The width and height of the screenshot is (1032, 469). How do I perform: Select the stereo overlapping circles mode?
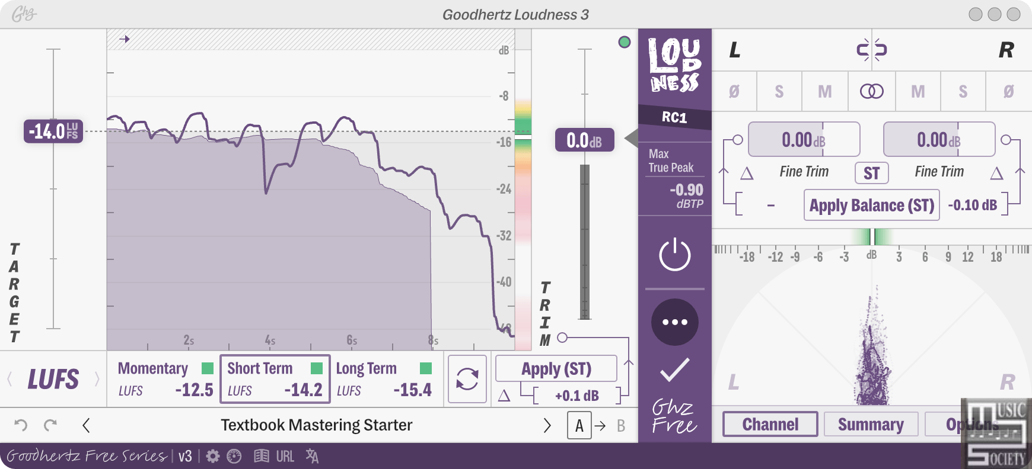coord(871,91)
